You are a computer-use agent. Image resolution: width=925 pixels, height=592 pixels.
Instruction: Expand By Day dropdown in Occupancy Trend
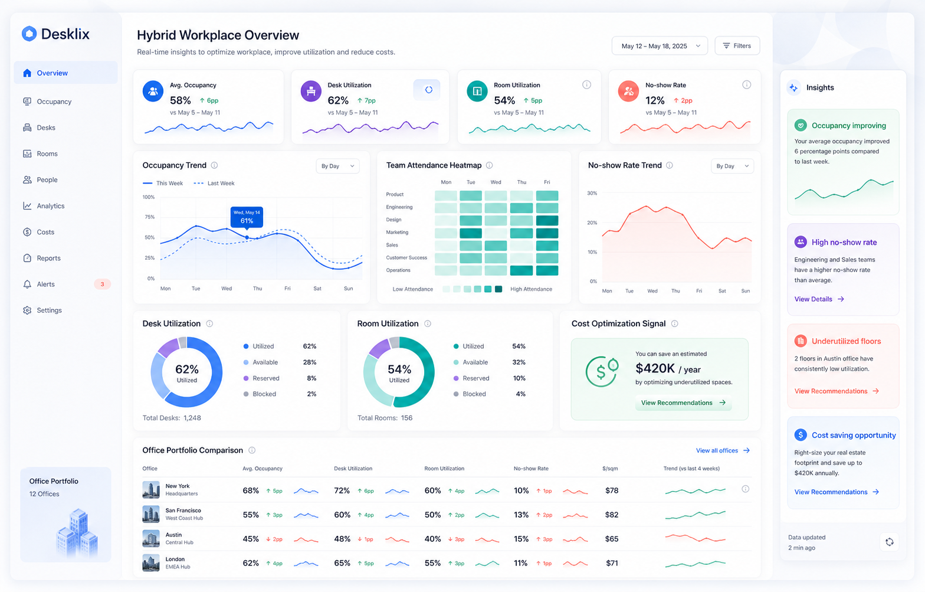337,166
